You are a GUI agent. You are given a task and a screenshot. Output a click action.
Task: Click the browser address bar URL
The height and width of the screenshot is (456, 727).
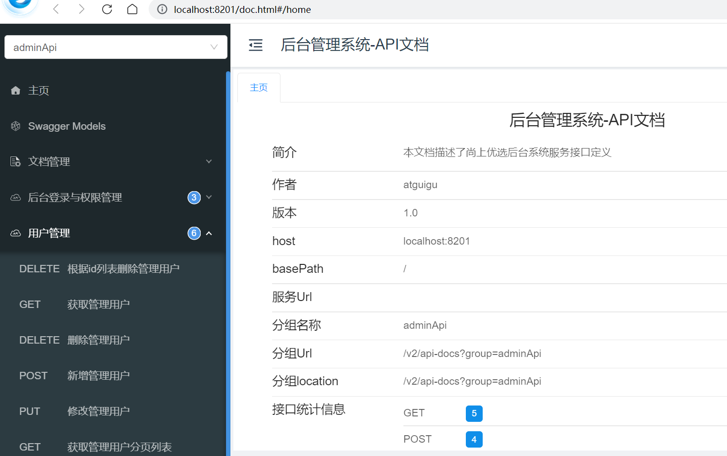(242, 9)
